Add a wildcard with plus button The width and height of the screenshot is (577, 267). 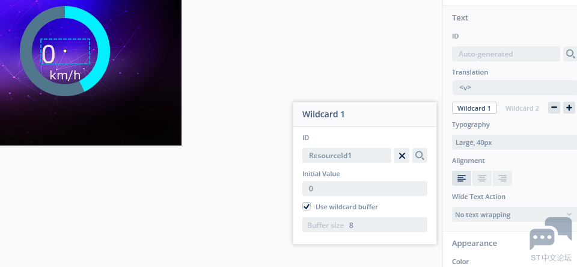pos(569,108)
